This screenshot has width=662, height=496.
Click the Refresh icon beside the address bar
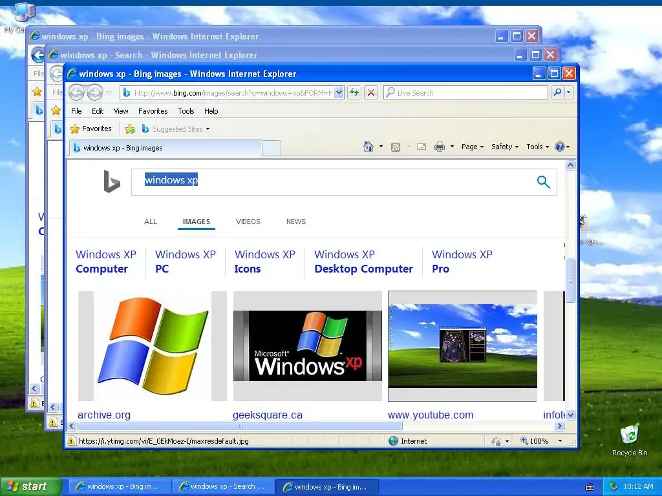click(354, 92)
